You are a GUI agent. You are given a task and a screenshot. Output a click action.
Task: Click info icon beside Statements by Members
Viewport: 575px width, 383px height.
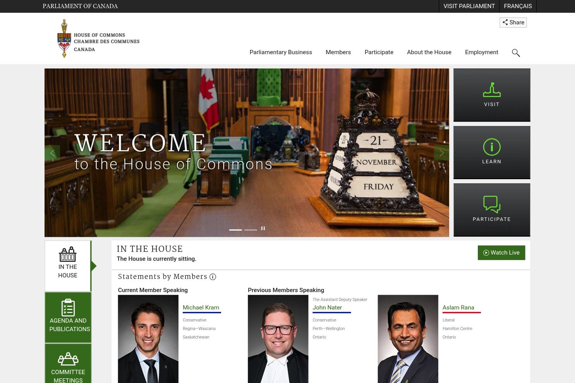(213, 277)
